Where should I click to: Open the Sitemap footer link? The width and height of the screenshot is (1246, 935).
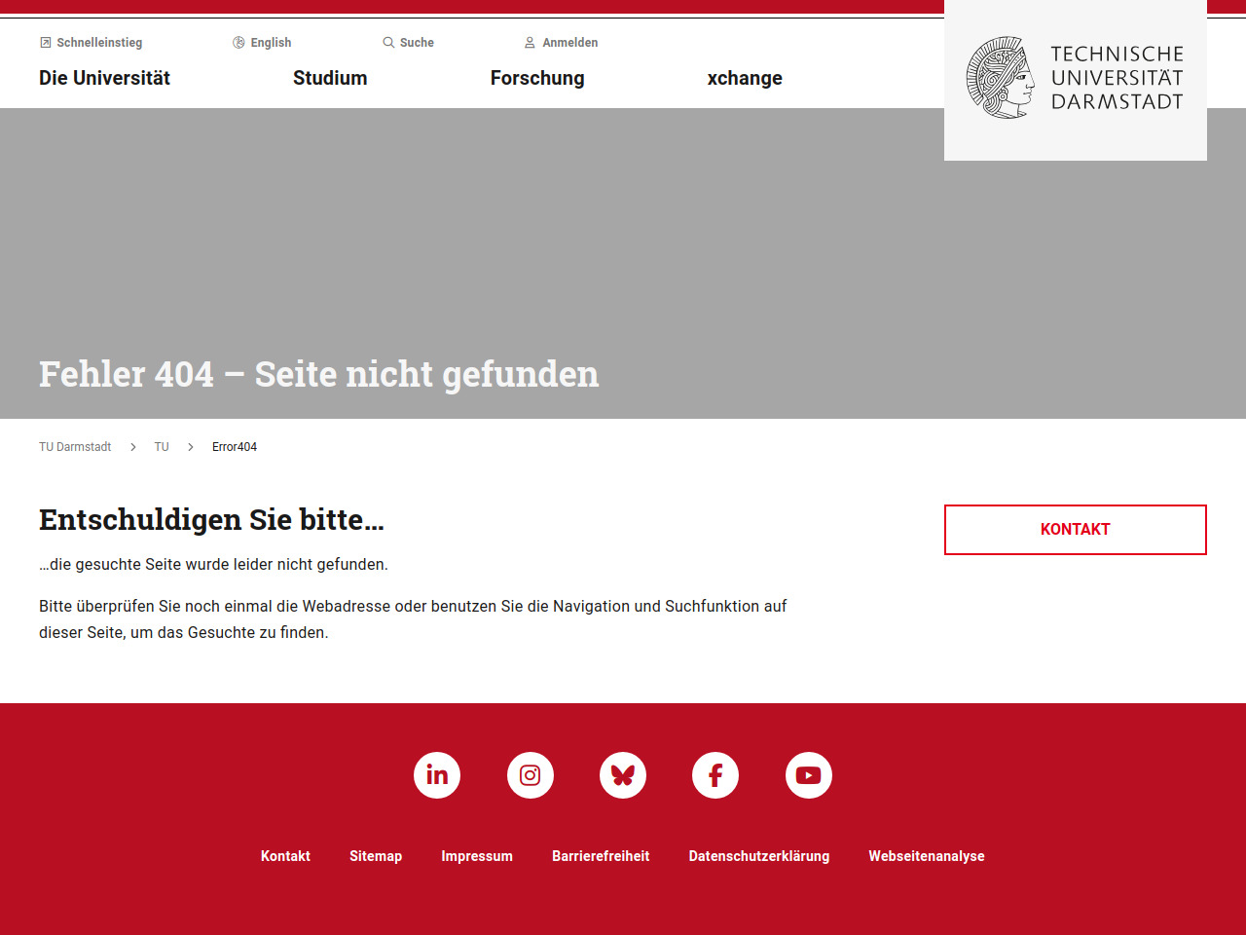click(x=376, y=856)
